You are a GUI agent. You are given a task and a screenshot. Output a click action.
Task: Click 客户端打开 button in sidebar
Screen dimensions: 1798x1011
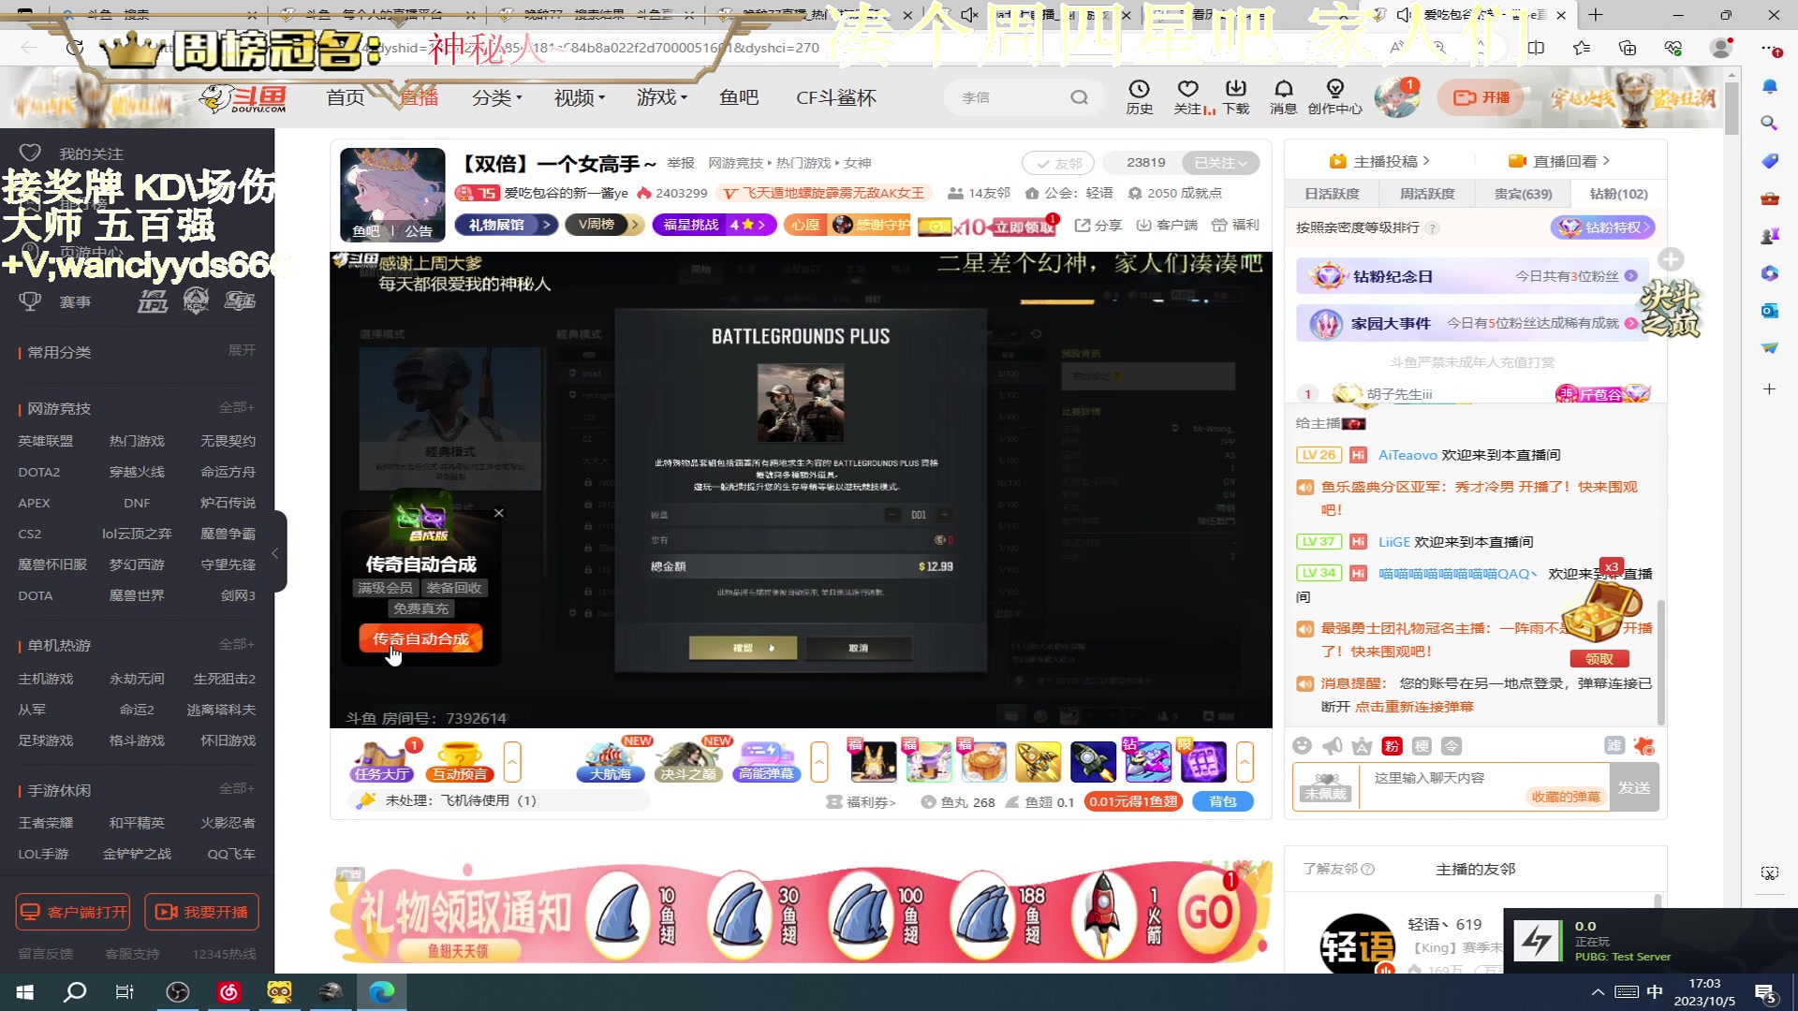pyautogui.click(x=73, y=912)
